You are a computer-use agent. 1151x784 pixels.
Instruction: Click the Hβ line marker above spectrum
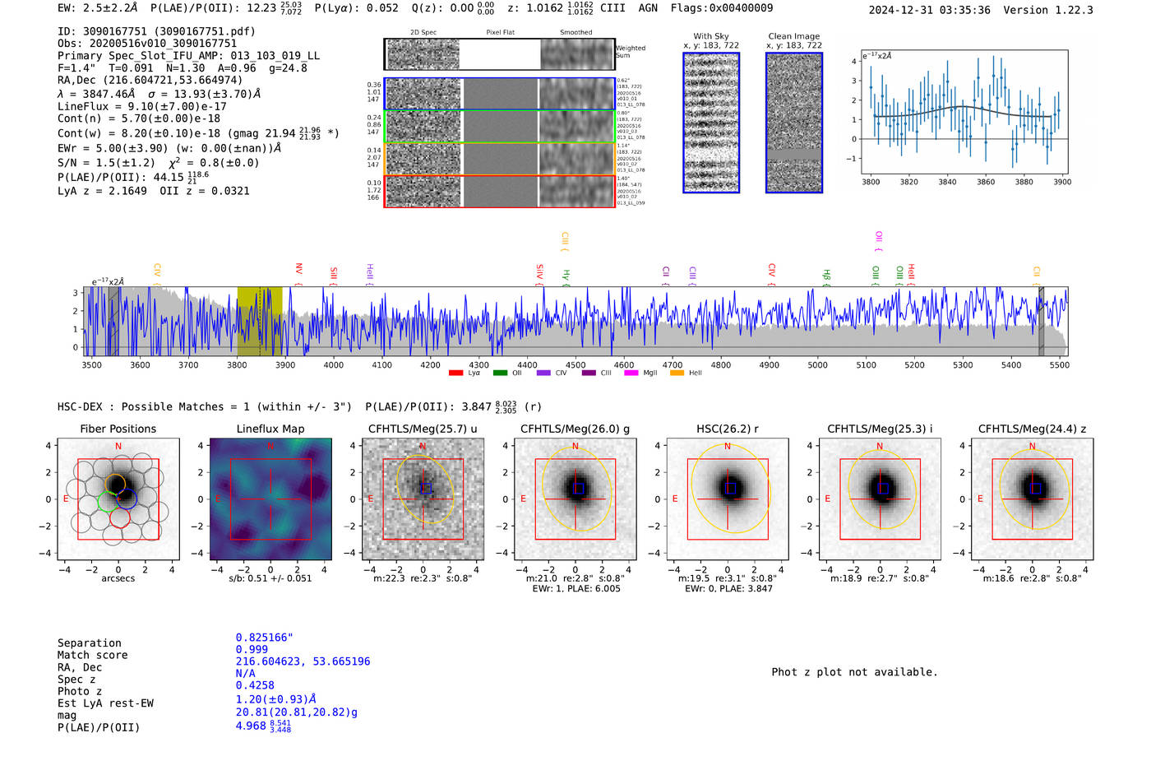pyautogui.click(x=827, y=276)
